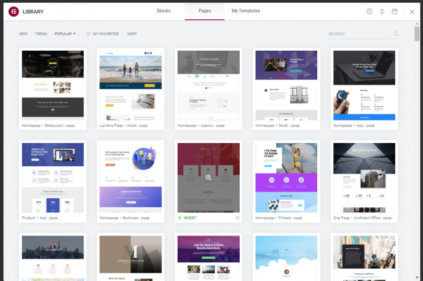The width and height of the screenshot is (423, 281).
Task: Open Homepage – Restaurant template thumbnail
Action: click(x=53, y=85)
